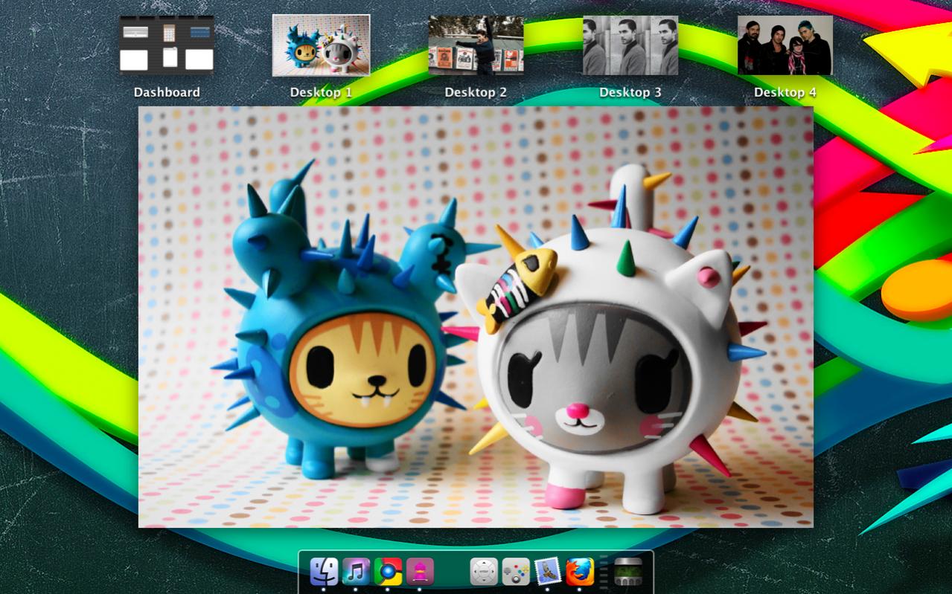Switch to Desktop 3 space

coord(630,45)
